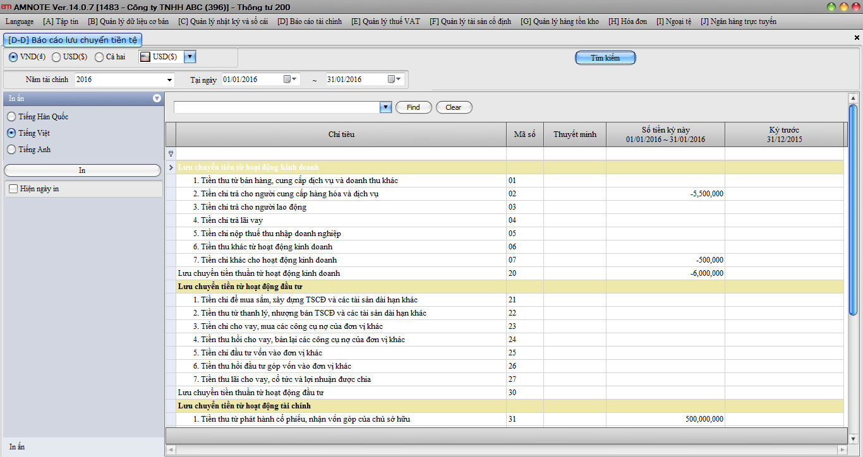Screen dimensions: 863x457
Task: Click the row indicator arrow beside first row
Action: [171, 167]
